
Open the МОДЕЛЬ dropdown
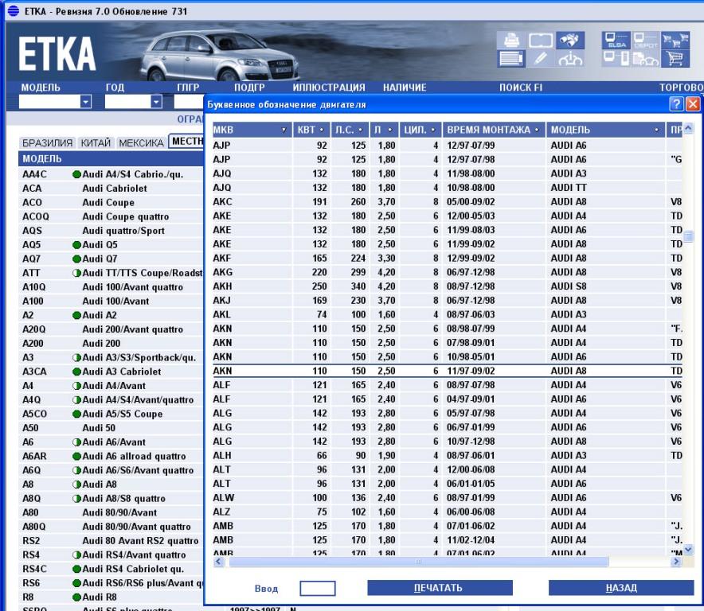pos(87,101)
